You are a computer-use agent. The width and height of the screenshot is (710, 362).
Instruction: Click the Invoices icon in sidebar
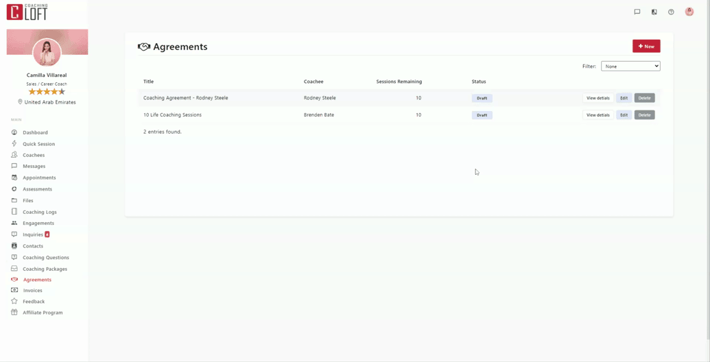tap(14, 291)
